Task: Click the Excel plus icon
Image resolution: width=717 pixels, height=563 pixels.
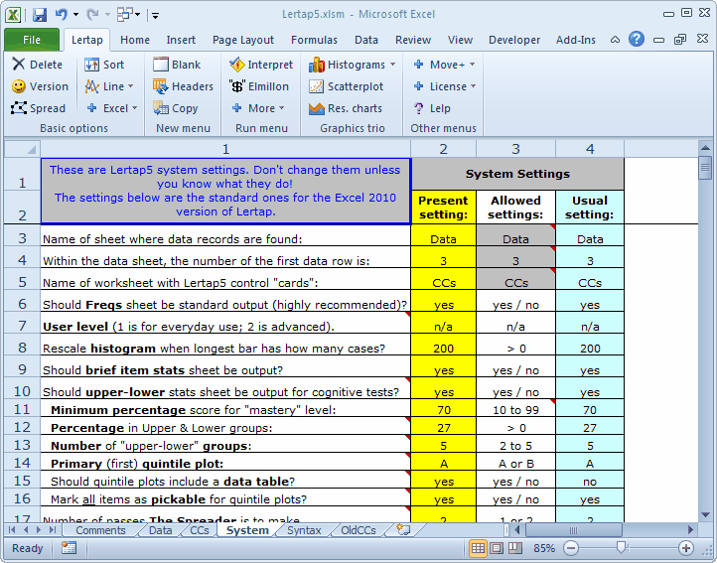Action: (x=92, y=108)
